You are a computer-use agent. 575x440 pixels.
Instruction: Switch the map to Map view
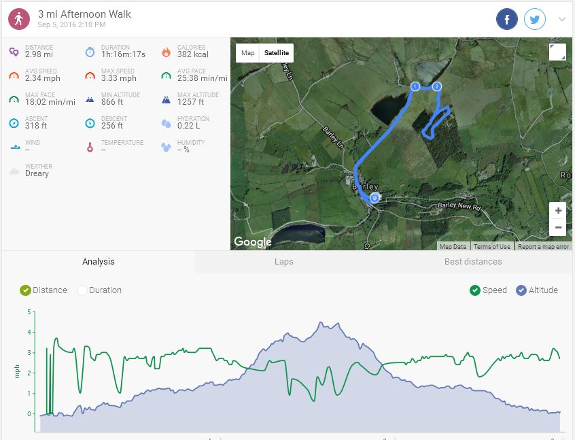pos(248,53)
